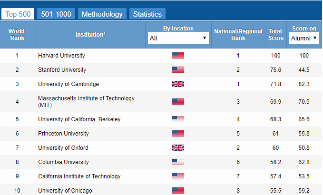Click the US flag beside Princeton University
Image resolution: width=323 pixels, height=195 pixels.
(x=178, y=134)
